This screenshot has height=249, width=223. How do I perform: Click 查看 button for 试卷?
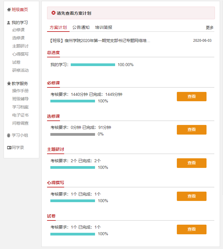[x=192, y=229]
